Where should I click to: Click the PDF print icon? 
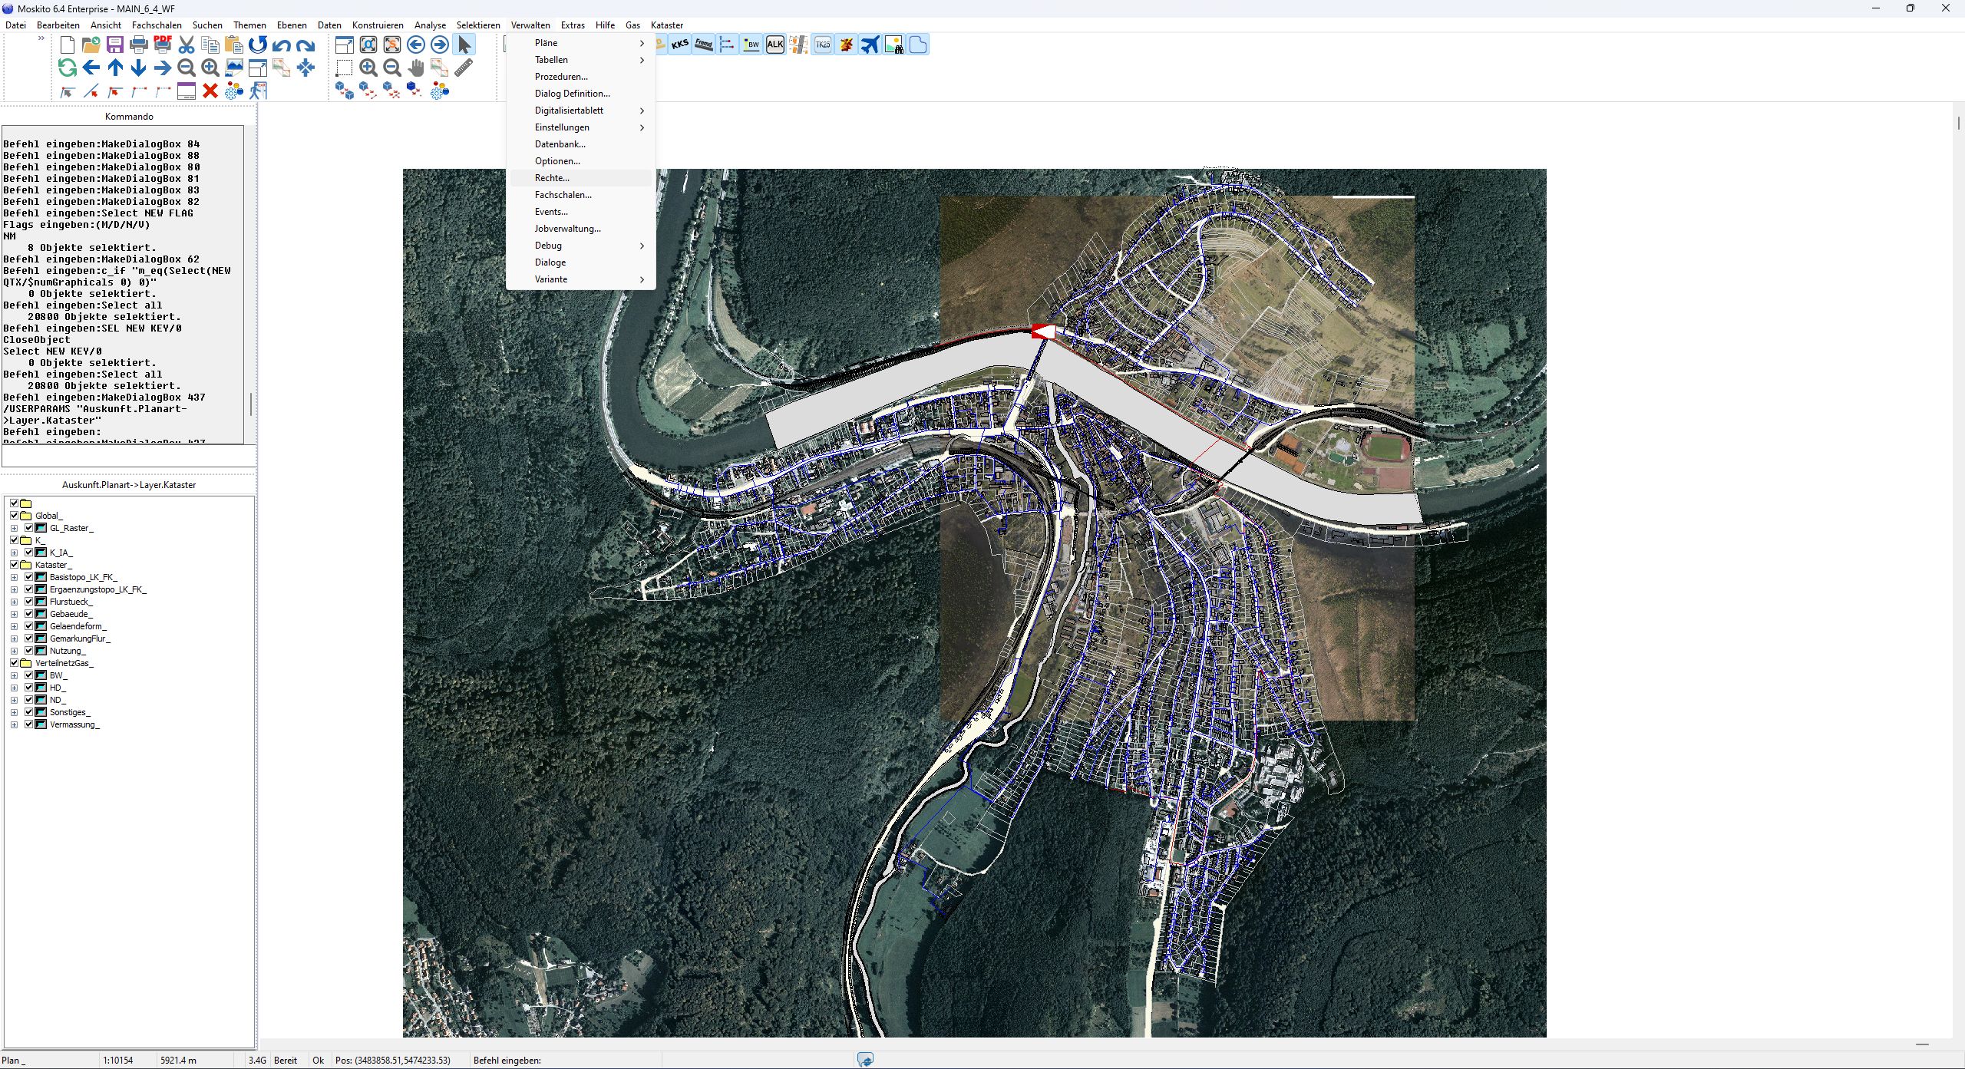(162, 45)
